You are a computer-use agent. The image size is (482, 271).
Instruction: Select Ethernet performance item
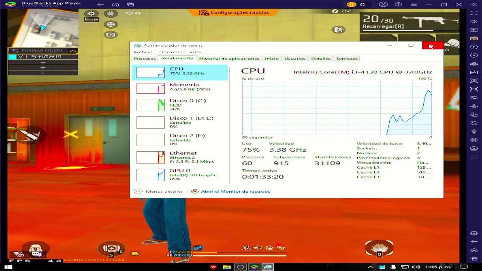pyautogui.click(x=180, y=157)
